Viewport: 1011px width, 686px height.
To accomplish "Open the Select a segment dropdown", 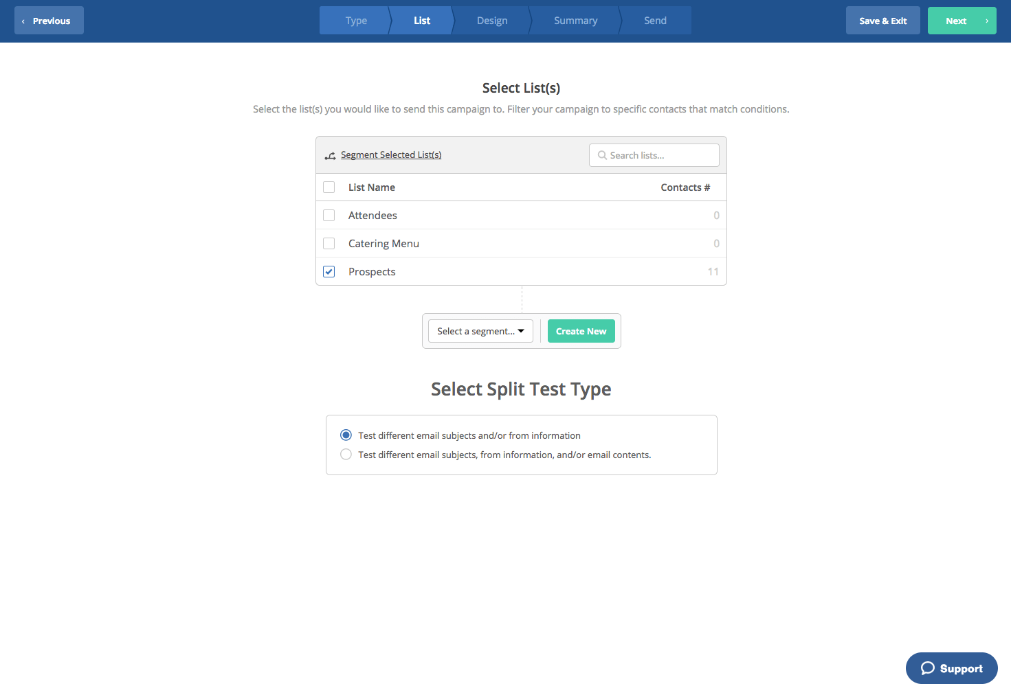I will click(x=480, y=331).
